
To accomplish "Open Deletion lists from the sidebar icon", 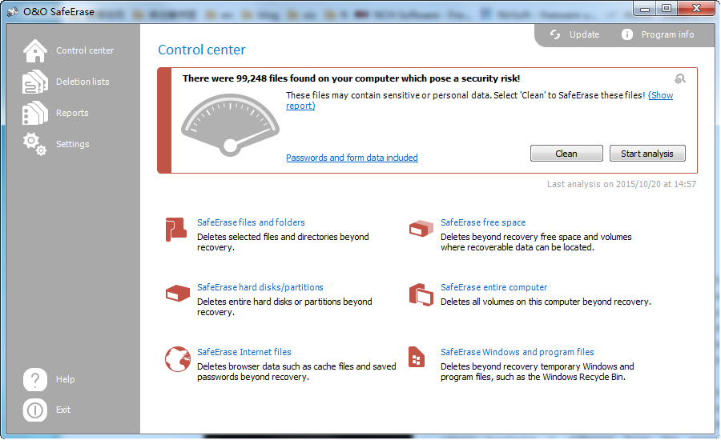I will tap(35, 82).
